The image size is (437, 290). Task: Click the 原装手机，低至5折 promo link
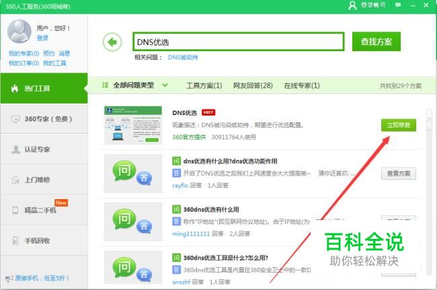click(x=42, y=278)
